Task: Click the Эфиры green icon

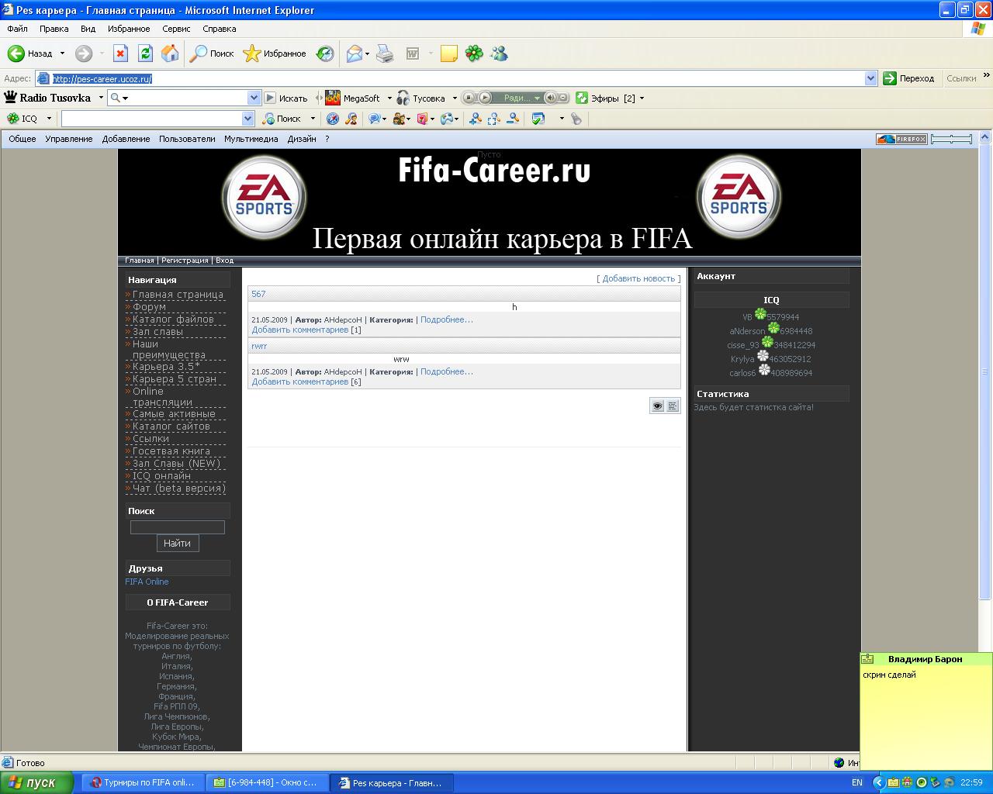Action: 582,98
